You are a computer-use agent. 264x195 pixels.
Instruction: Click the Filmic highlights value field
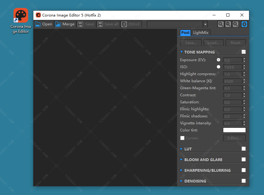click(233, 109)
